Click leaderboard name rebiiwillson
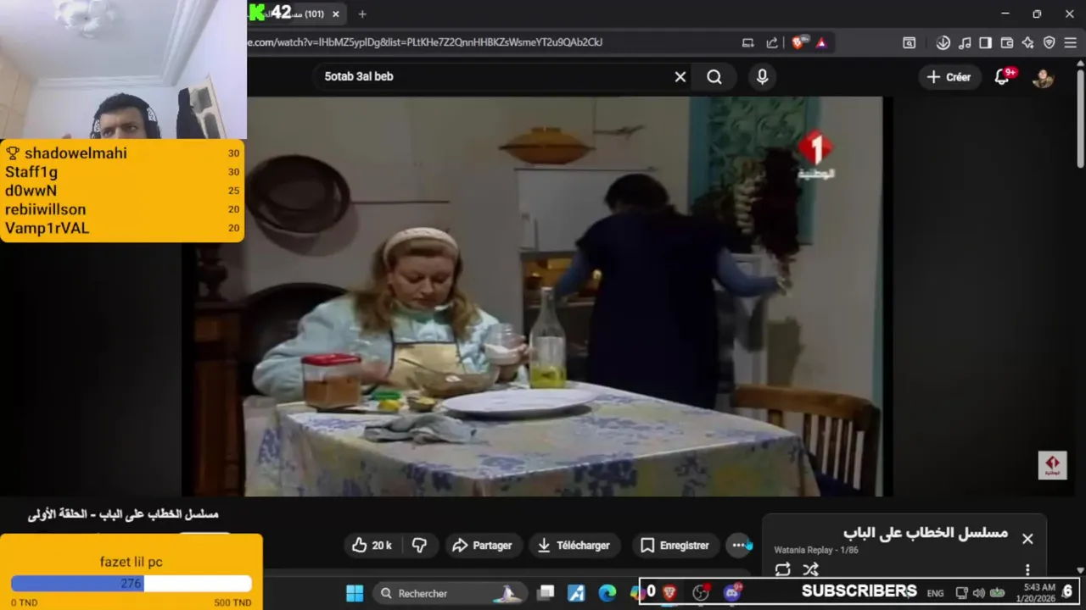Viewport: 1086px width, 610px height. pyautogui.click(x=45, y=209)
